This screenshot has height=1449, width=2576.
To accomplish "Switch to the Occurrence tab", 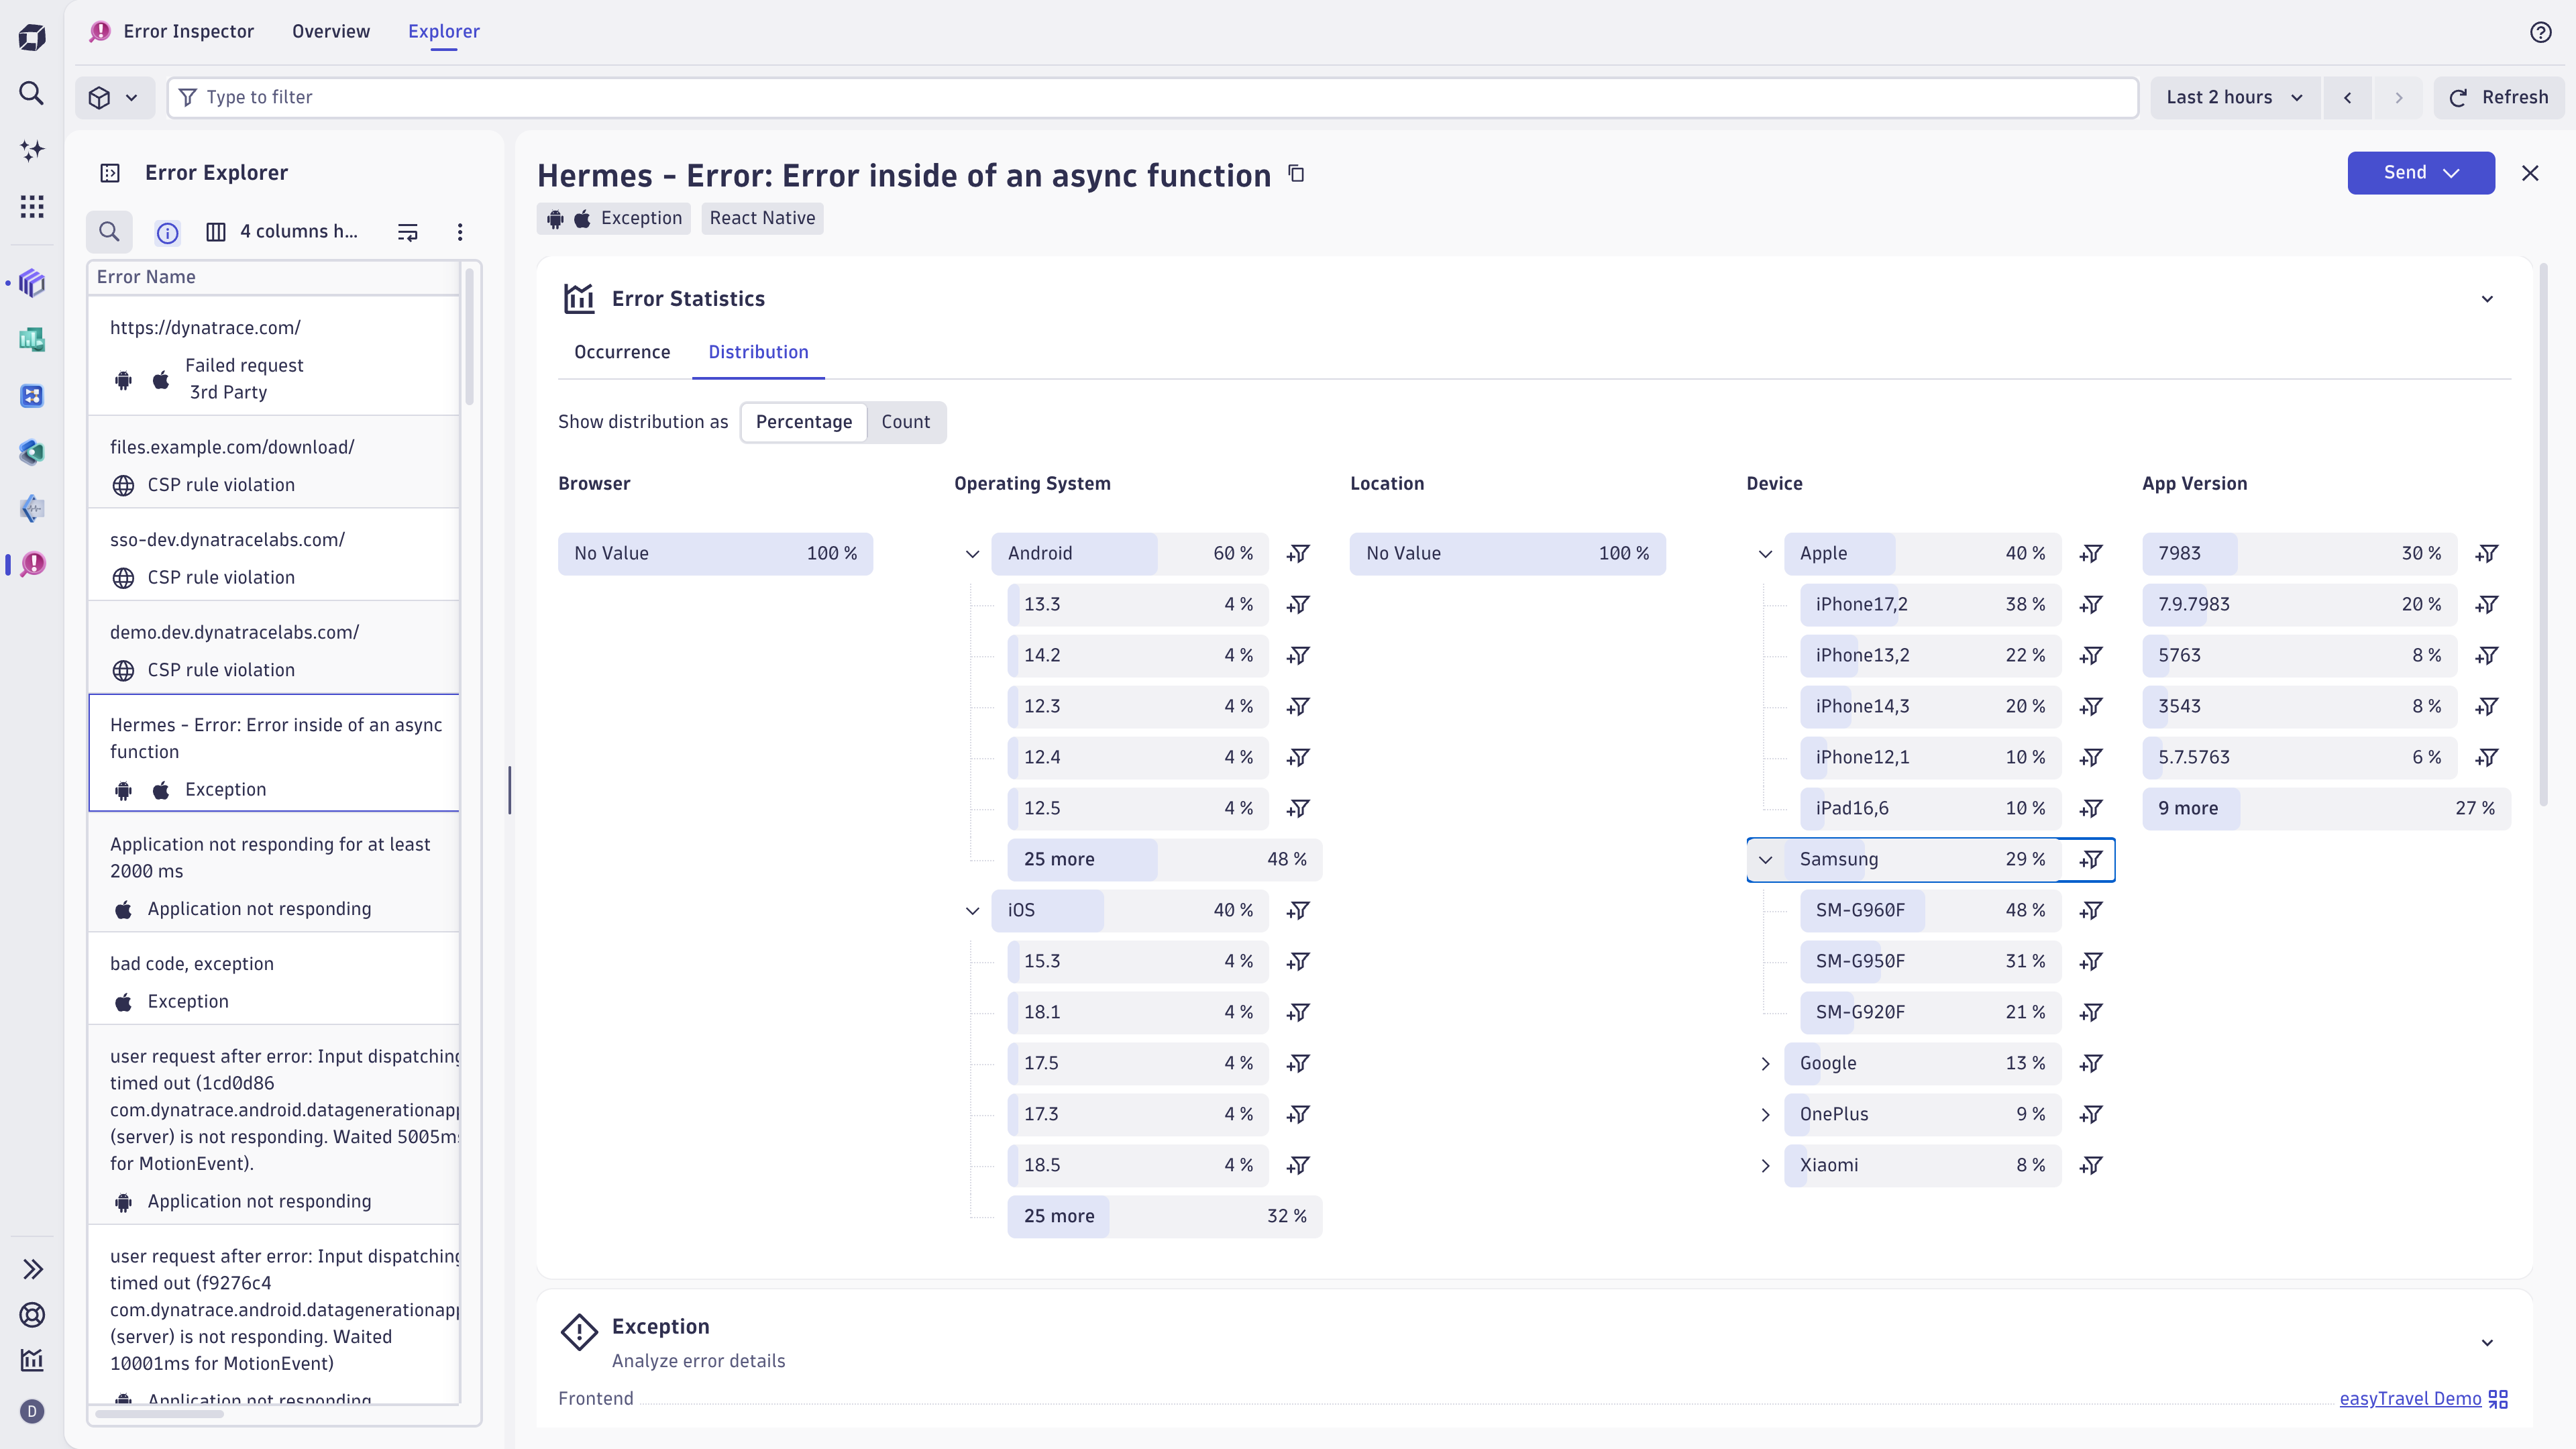I will [621, 352].
